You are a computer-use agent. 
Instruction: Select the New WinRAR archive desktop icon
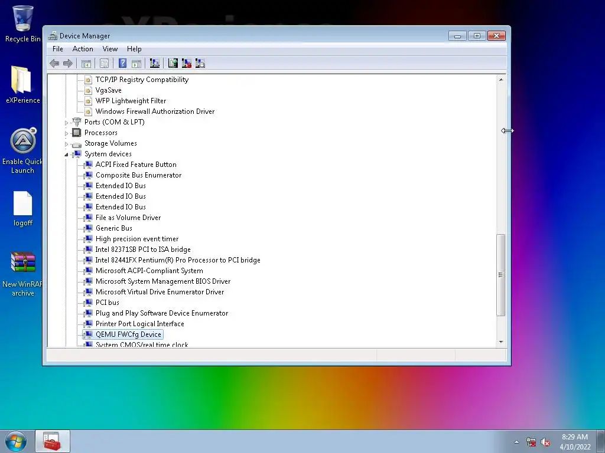[x=22, y=274]
